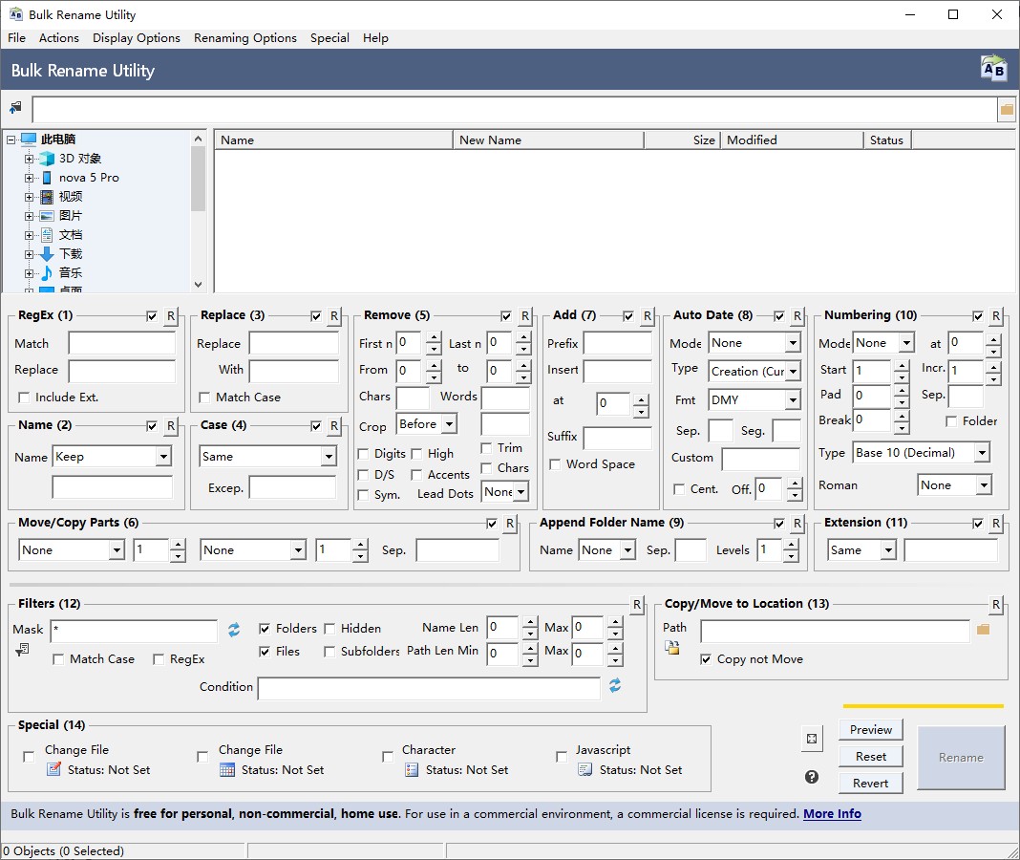Open Numbering Type Base 10 dropdown
The width and height of the screenshot is (1020, 860).
[982, 453]
